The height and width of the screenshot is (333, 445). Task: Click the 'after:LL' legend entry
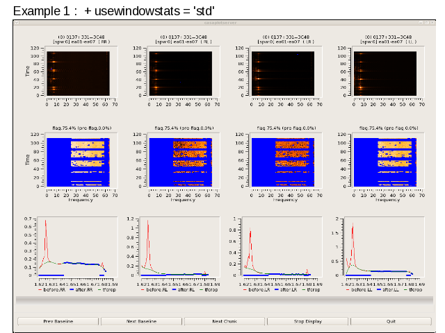click(x=388, y=290)
